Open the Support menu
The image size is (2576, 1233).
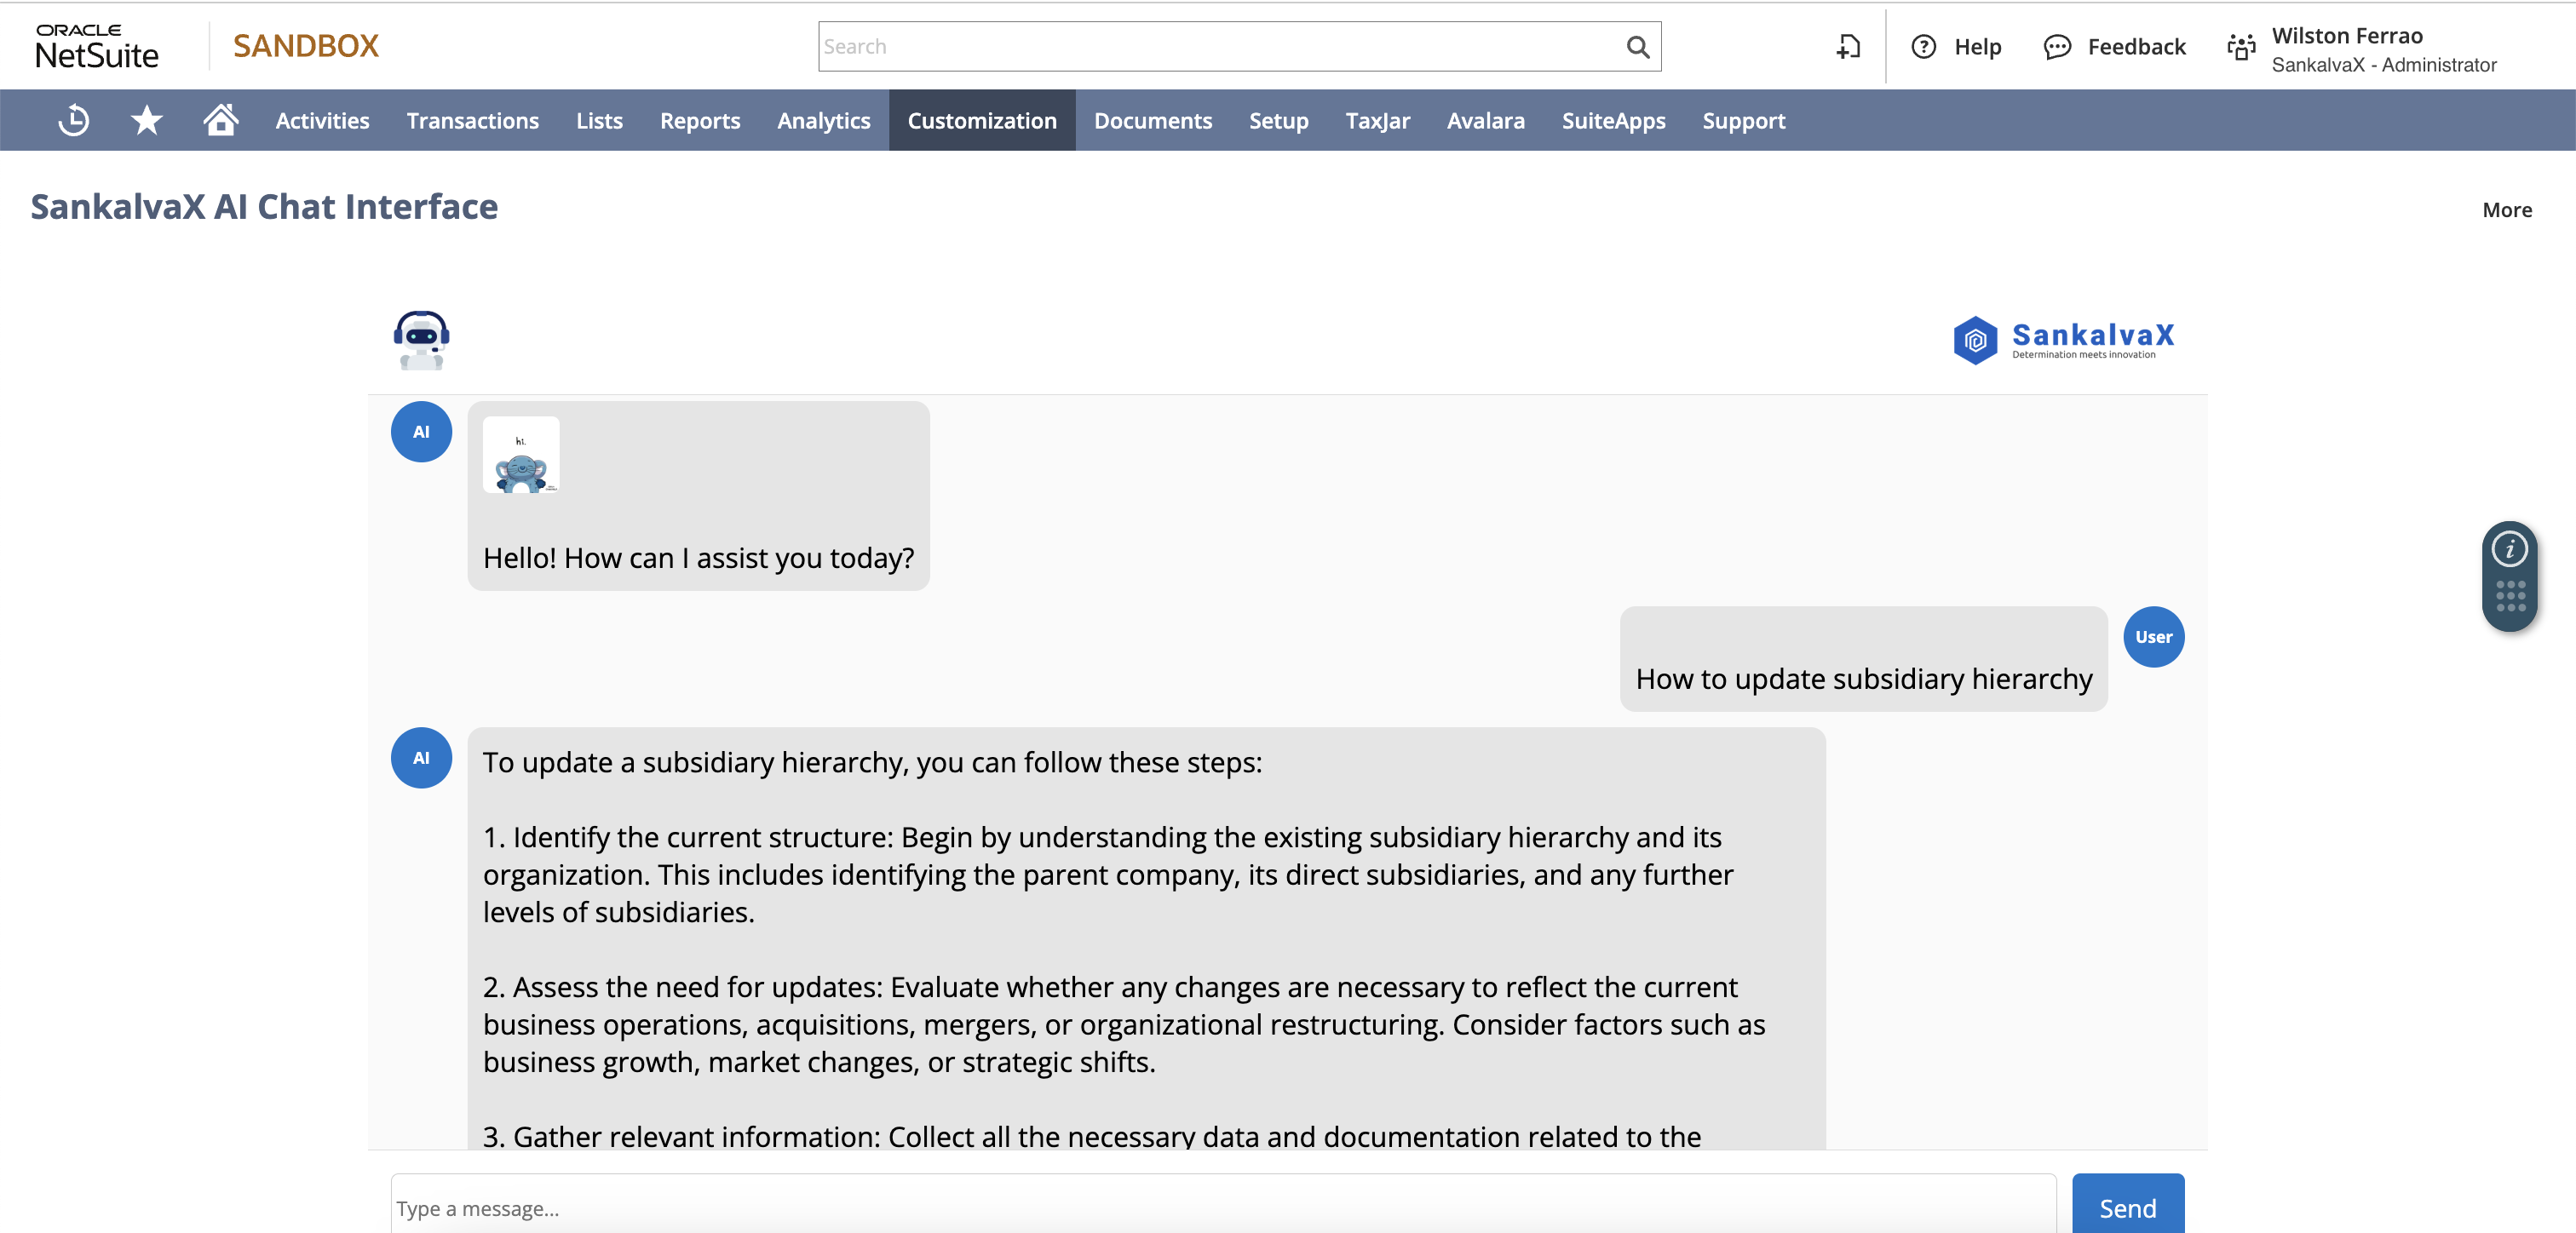1744,120
